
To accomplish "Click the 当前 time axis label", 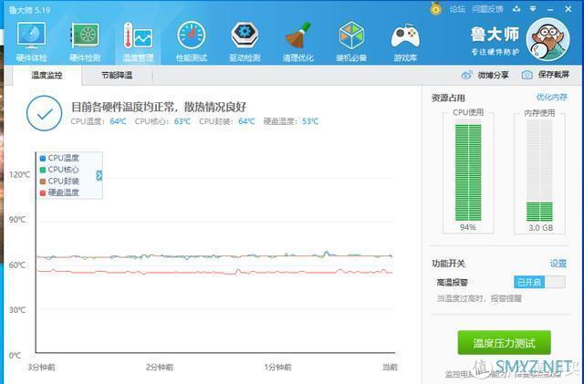I will [x=390, y=368].
